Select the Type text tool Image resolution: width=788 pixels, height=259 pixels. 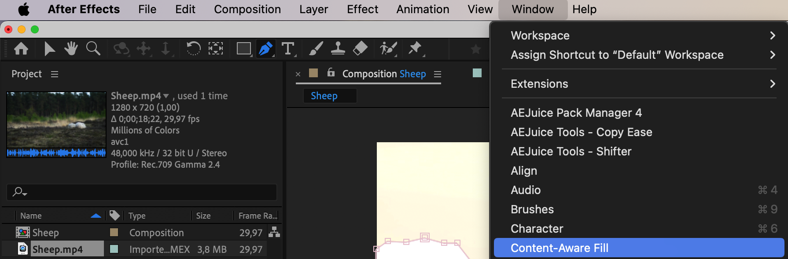coord(288,48)
